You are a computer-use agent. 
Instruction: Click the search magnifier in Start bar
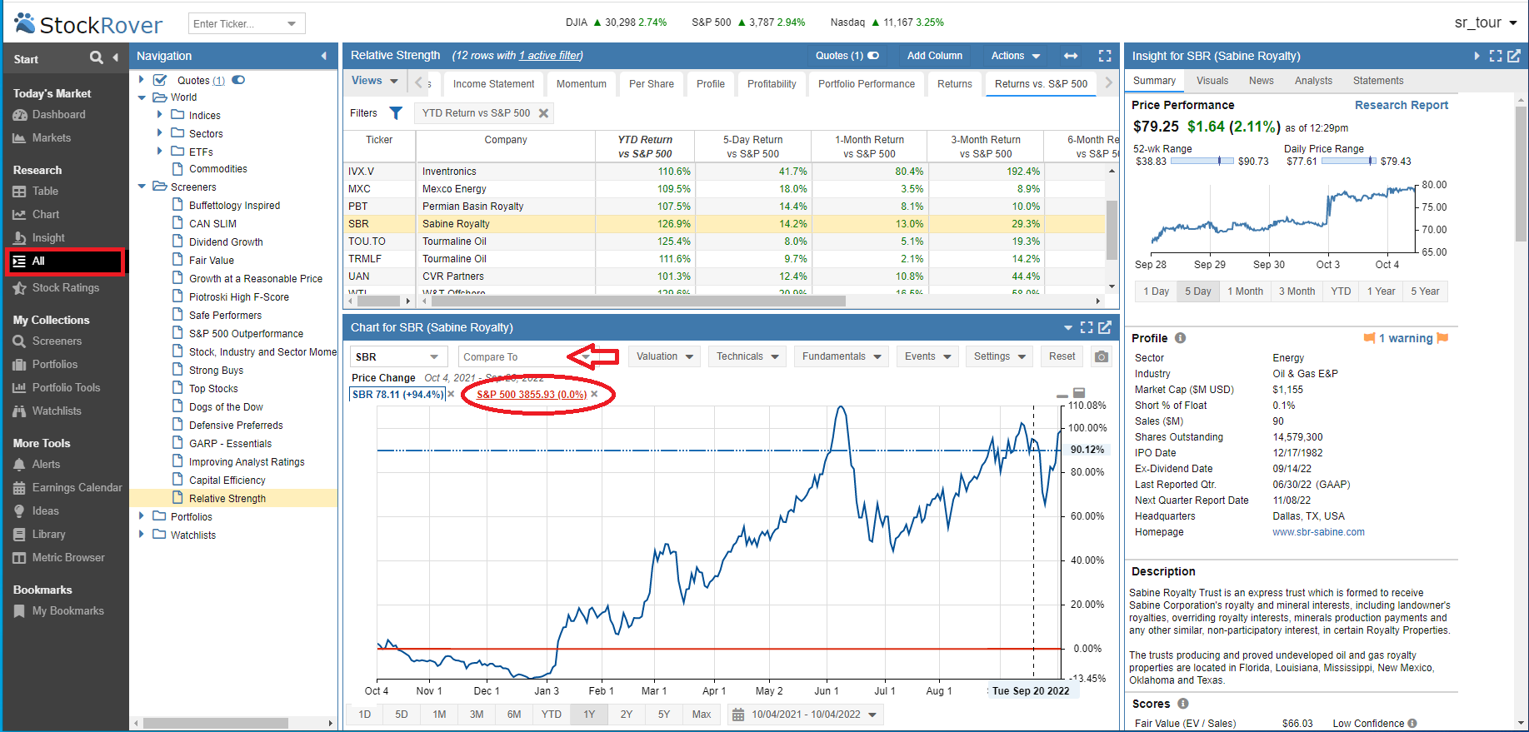(97, 57)
